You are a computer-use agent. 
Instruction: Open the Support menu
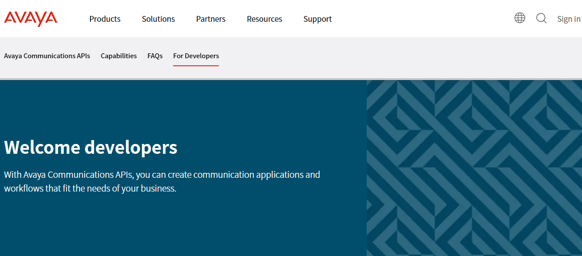point(317,19)
